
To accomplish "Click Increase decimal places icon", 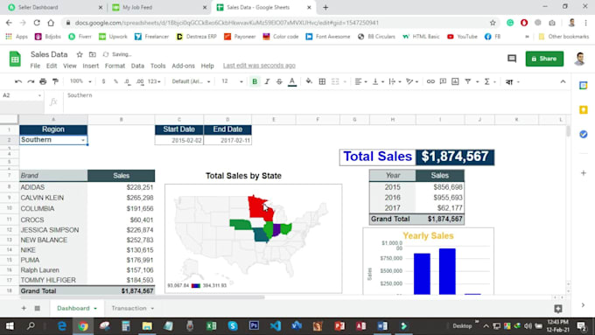I will tap(140, 81).
